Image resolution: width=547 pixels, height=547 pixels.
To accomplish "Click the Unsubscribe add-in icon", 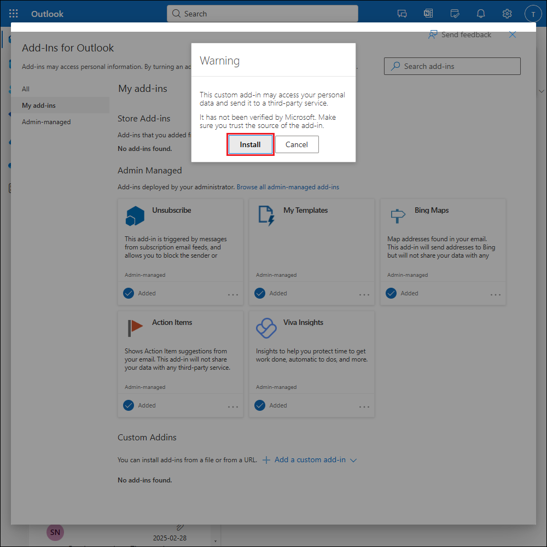I will (x=135, y=216).
